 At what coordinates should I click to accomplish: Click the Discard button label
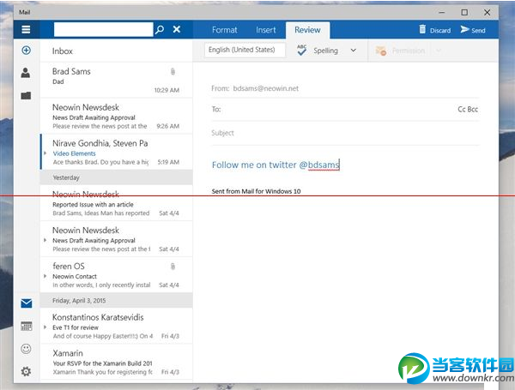tap(440, 31)
